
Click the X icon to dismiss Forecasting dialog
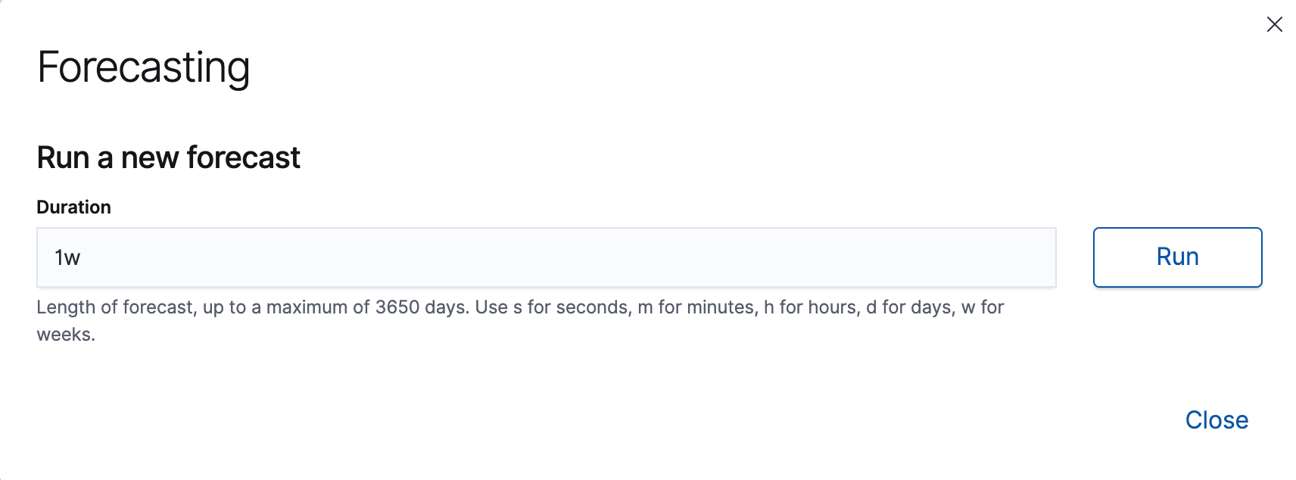[x=1274, y=24]
